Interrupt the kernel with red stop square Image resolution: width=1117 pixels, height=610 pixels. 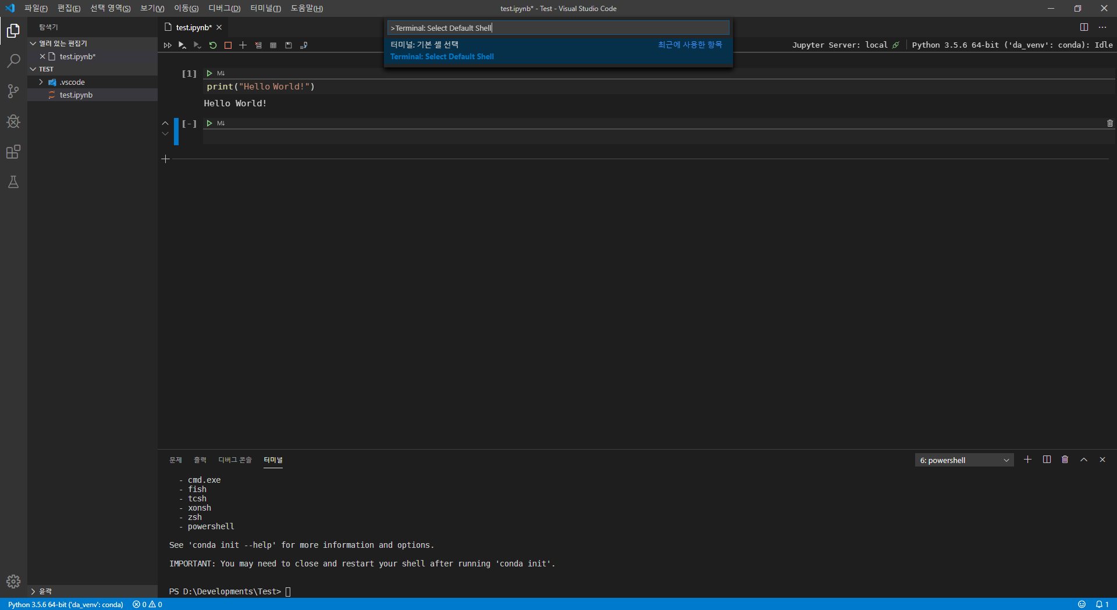point(228,45)
